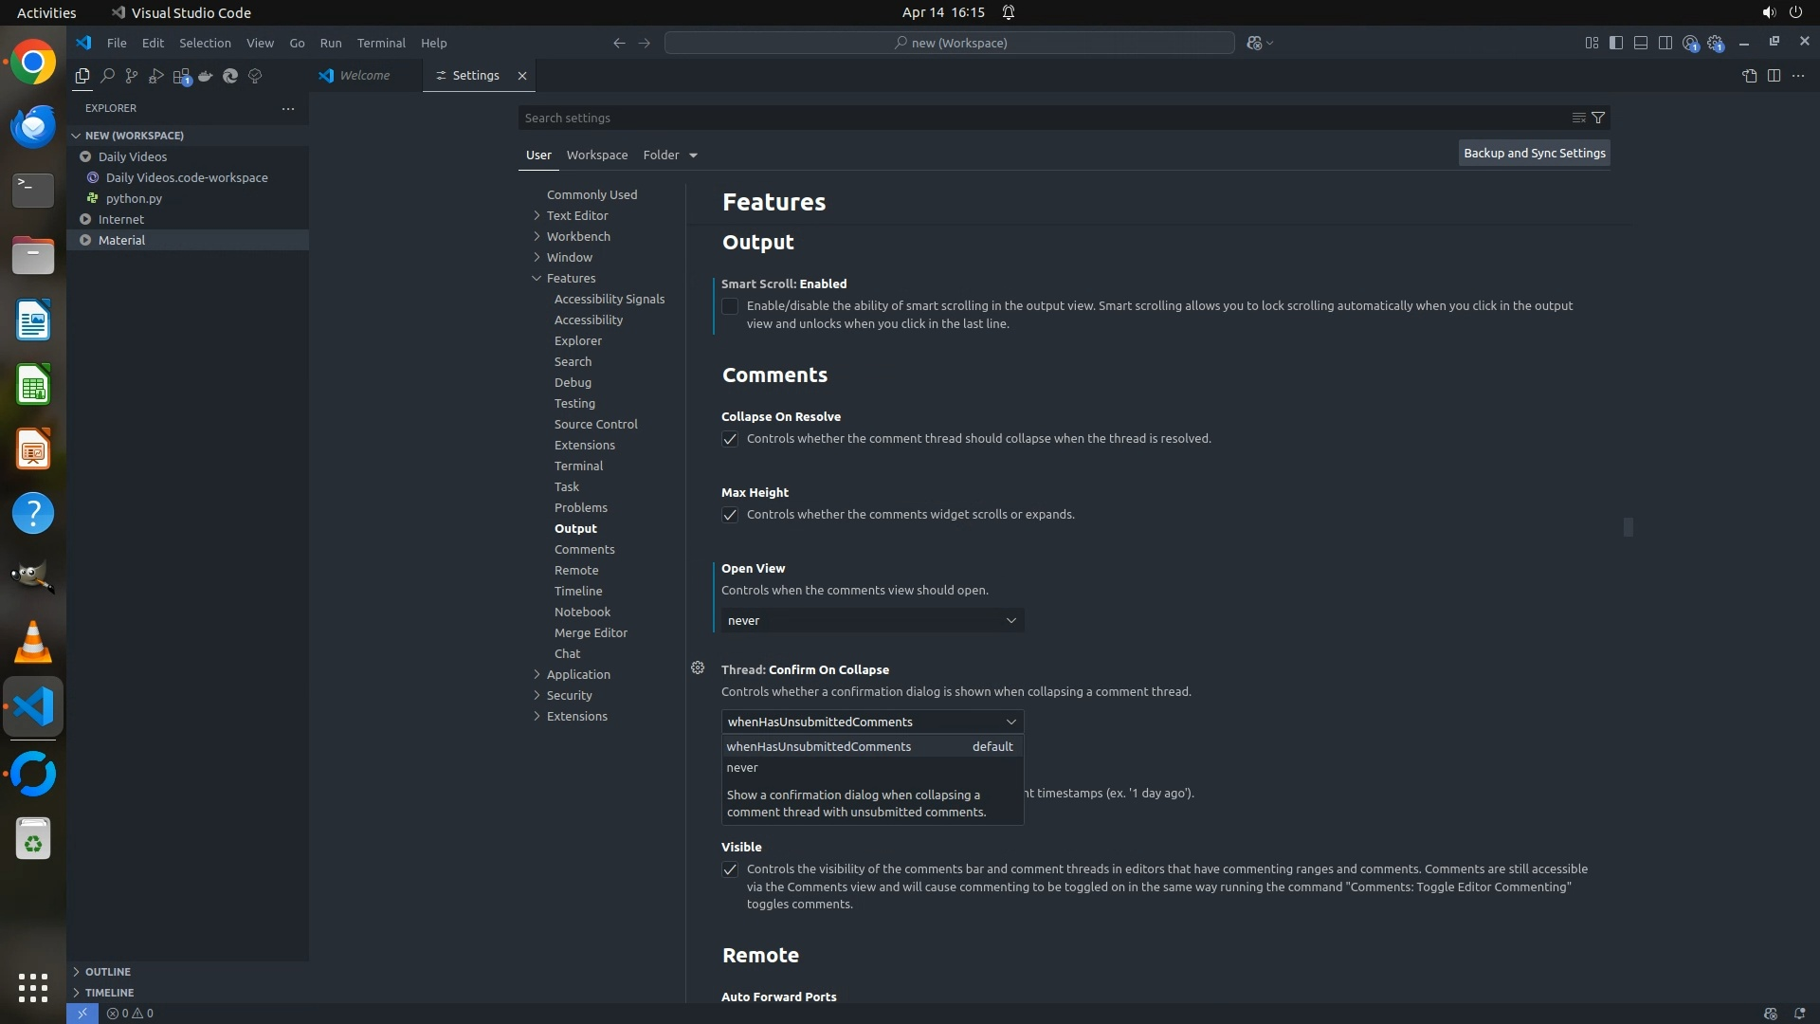Uncheck the Max Height checkbox
The image size is (1820, 1024).
coord(730,515)
